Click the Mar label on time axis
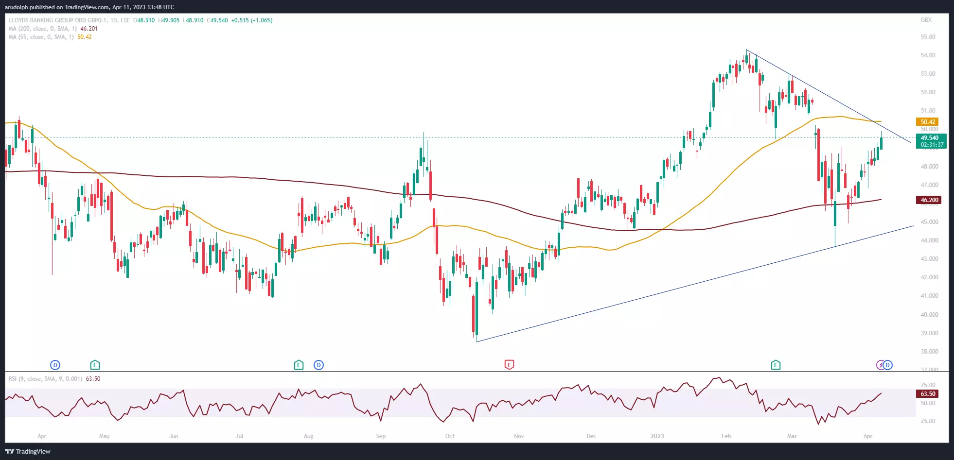Image resolution: width=954 pixels, height=460 pixels. tap(792, 436)
